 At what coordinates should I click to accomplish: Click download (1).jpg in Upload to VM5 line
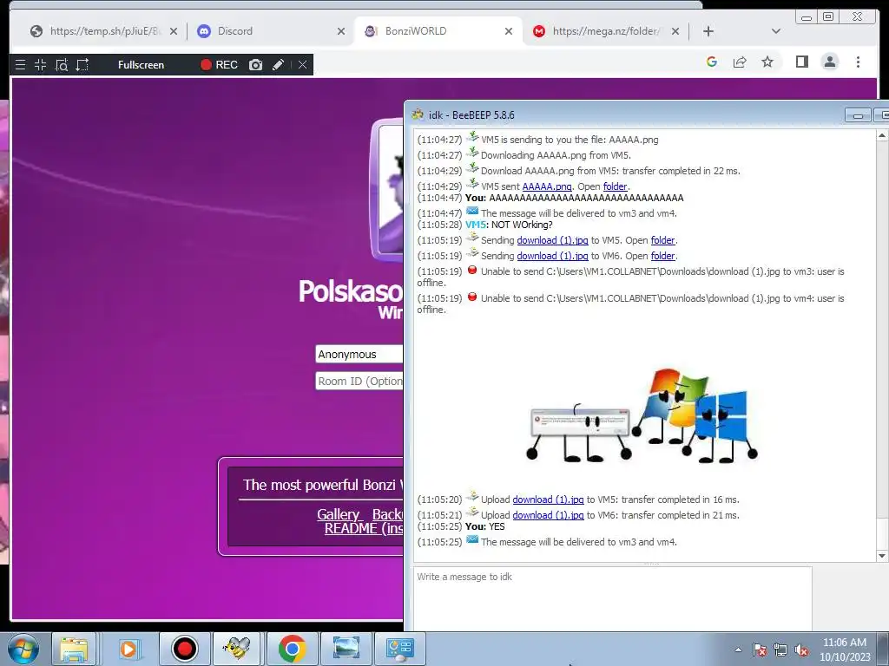[548, 499]
